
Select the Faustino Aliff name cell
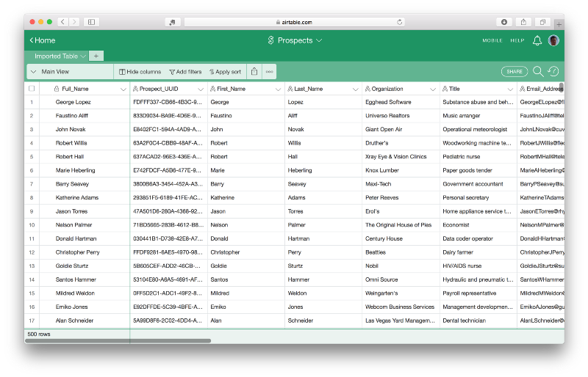85,116
